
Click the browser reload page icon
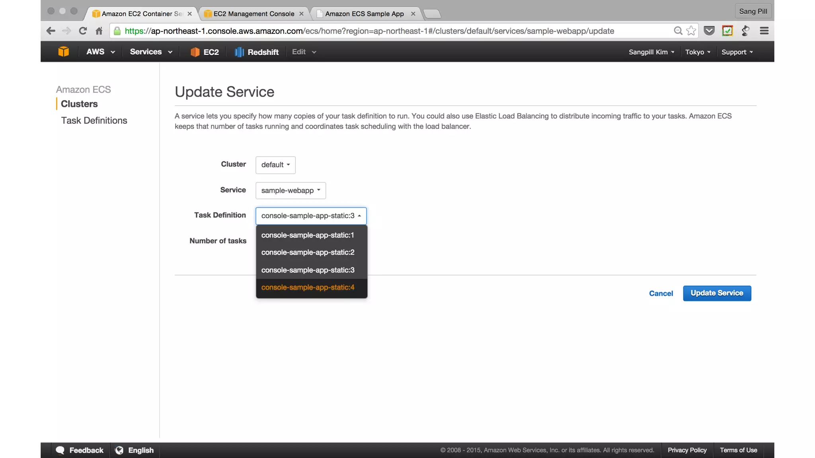tap(83, 31)
